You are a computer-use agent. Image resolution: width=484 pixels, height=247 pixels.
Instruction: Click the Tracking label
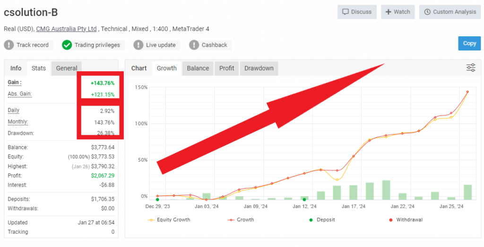[x=18, y=231]
